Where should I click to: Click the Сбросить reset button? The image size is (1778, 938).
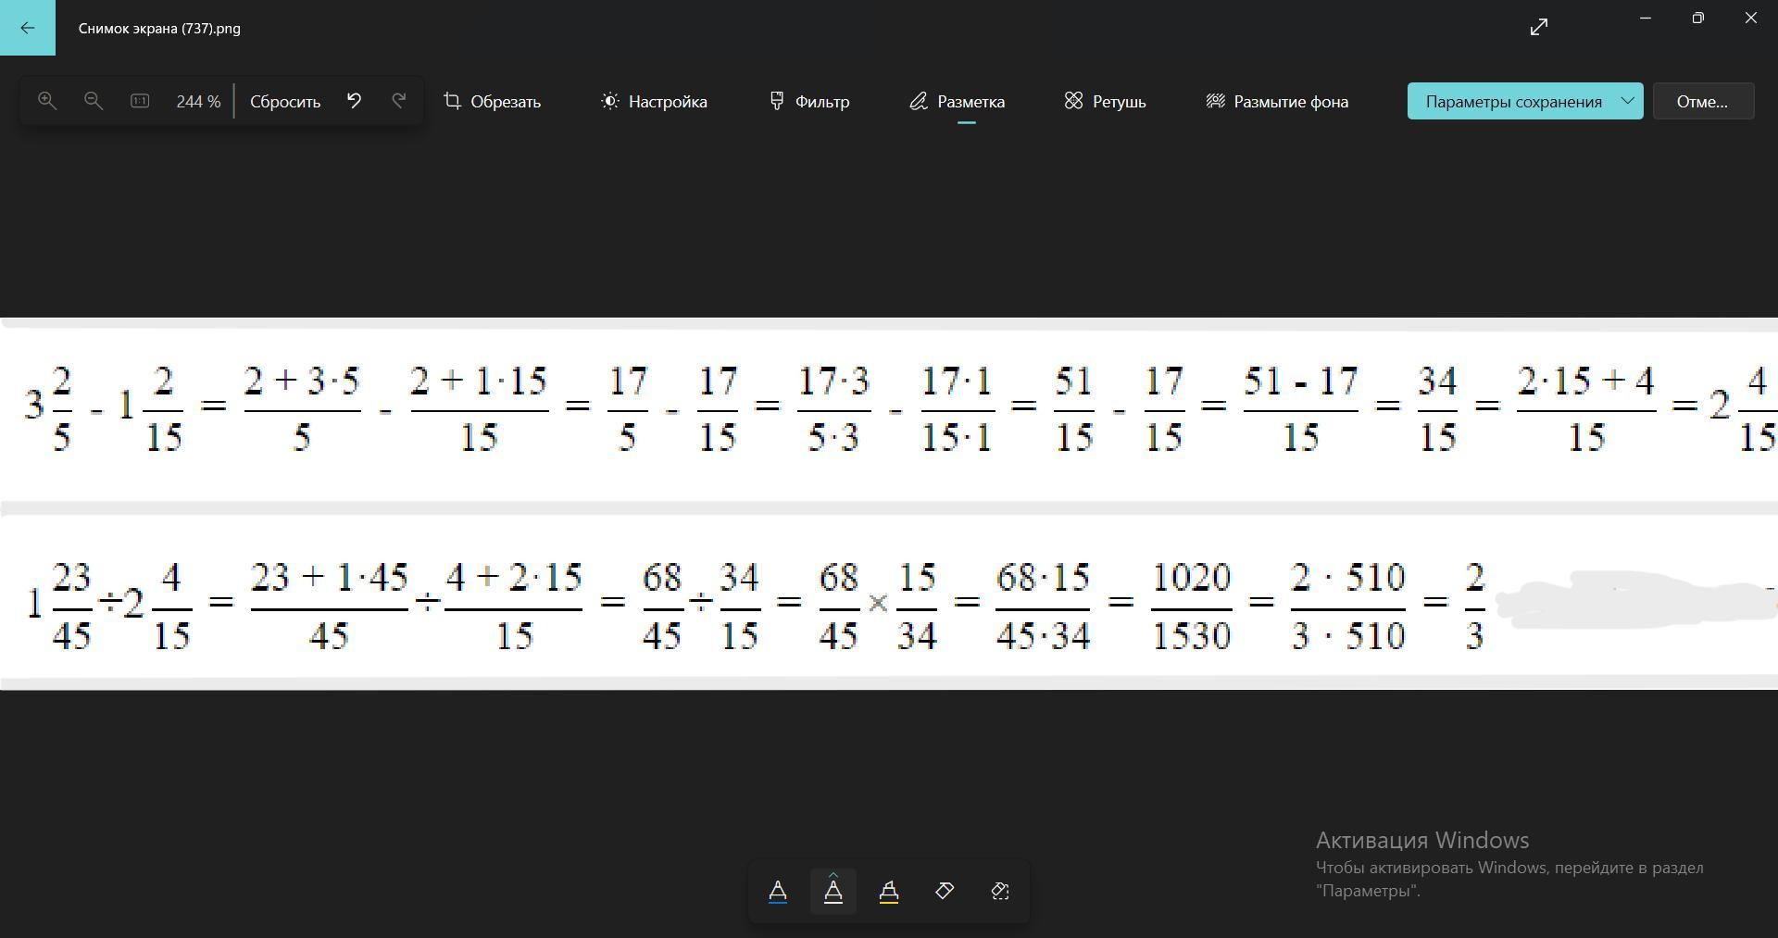pyautogui.click(x=285, y=101)
